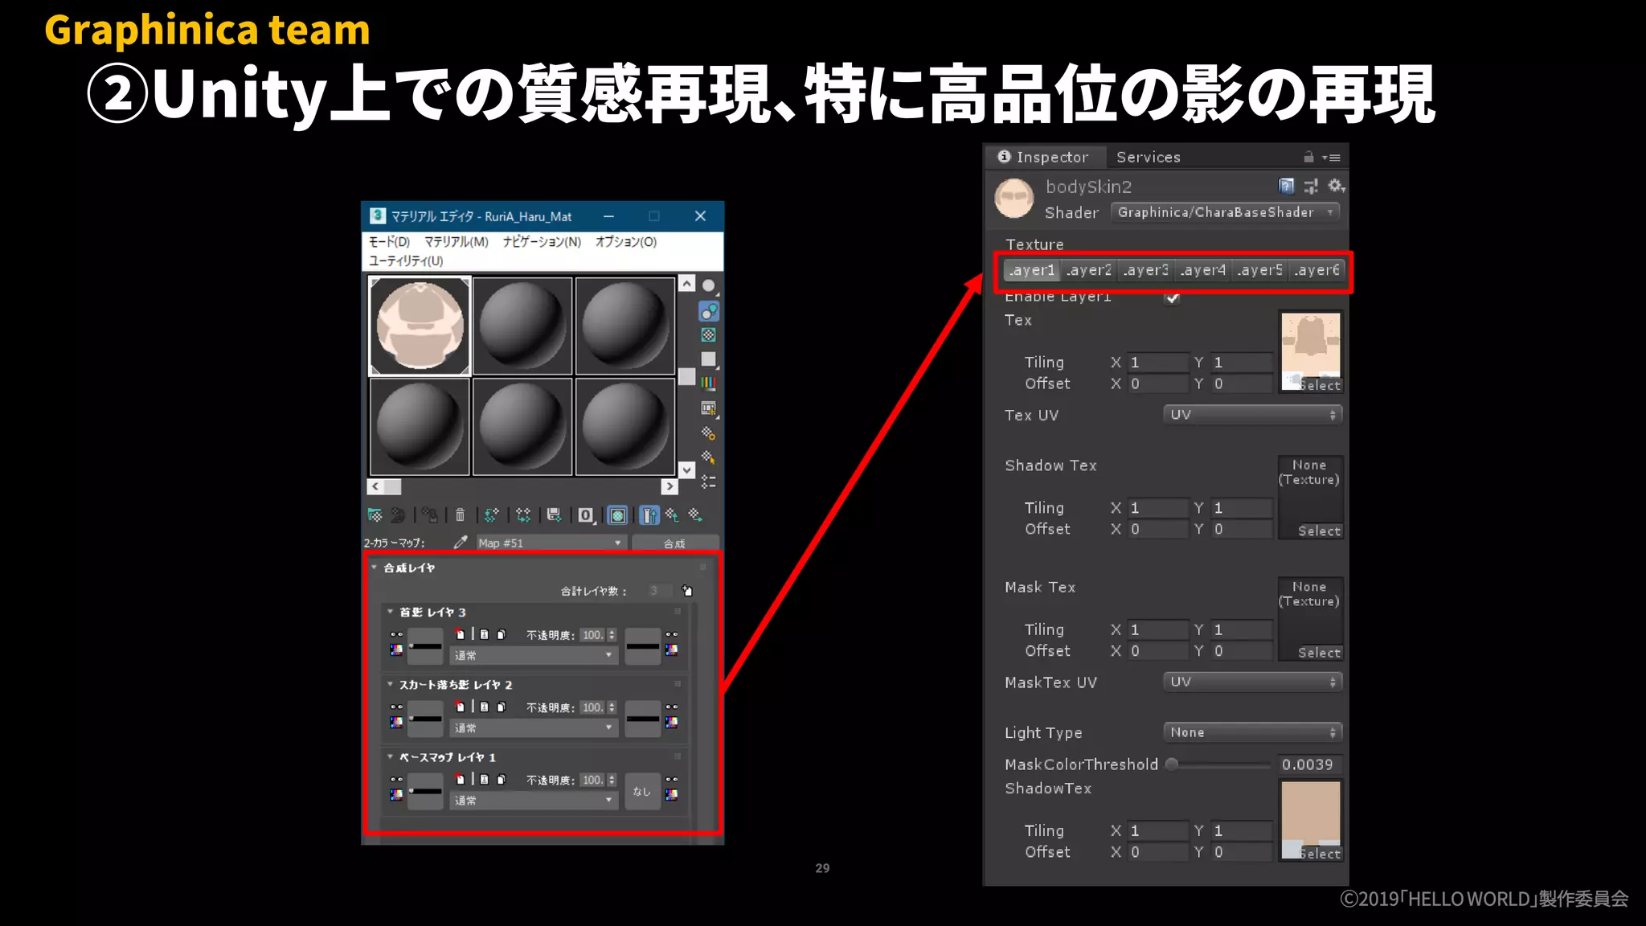
Task: Toggle the Inspector lock icon
Action: tap(1308, 157)
